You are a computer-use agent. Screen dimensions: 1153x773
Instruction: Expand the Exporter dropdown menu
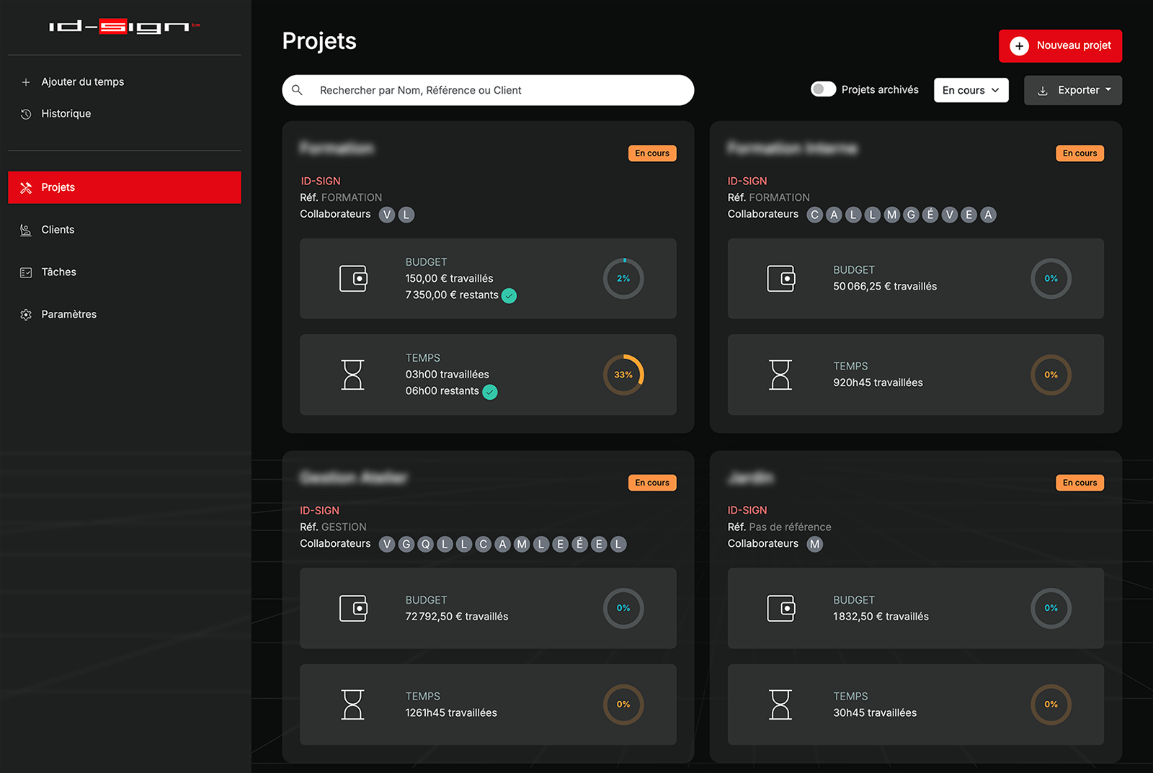pos(1072,90)
